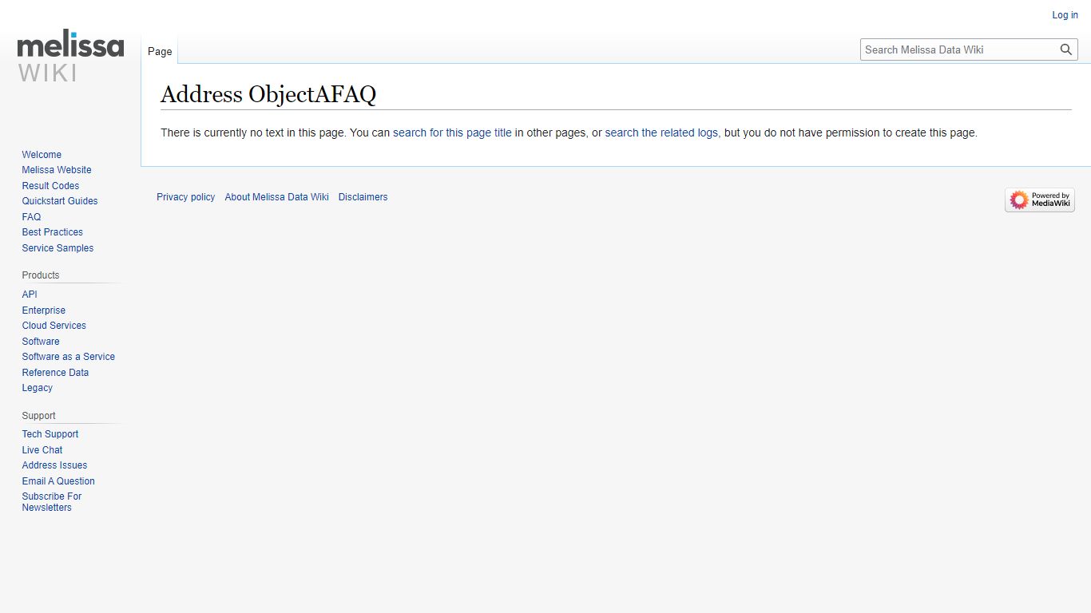
Task: Select Enterprise under Products
Action: 44,310
